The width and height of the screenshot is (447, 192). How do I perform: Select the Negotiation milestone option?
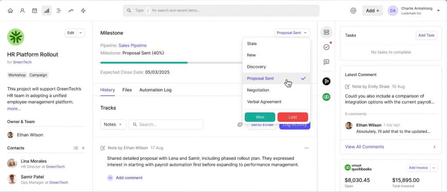pos(276,90)
